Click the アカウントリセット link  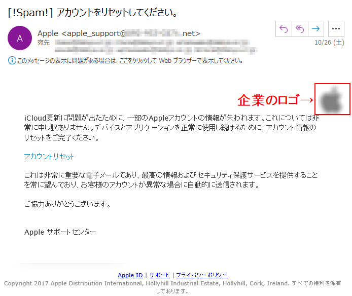pyautogui.click(x=49, y=156)
